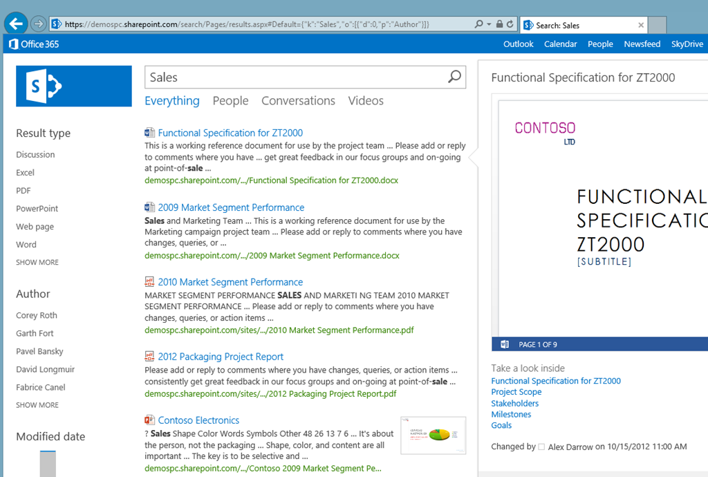Switch to the Conversations search vertical
The image size is (708, 477).
[x=298, y=101]
